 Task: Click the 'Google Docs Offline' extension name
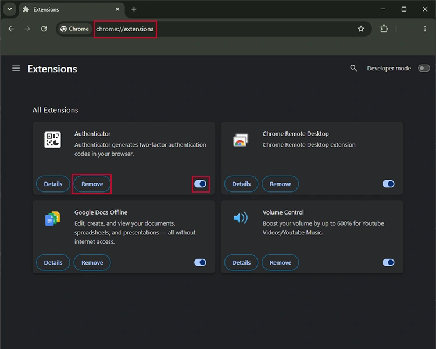coord(101,212)
